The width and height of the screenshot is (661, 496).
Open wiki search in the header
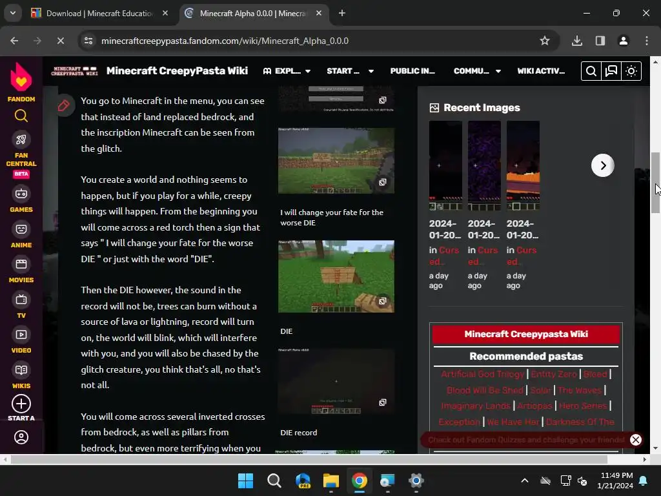click(591, 71)
